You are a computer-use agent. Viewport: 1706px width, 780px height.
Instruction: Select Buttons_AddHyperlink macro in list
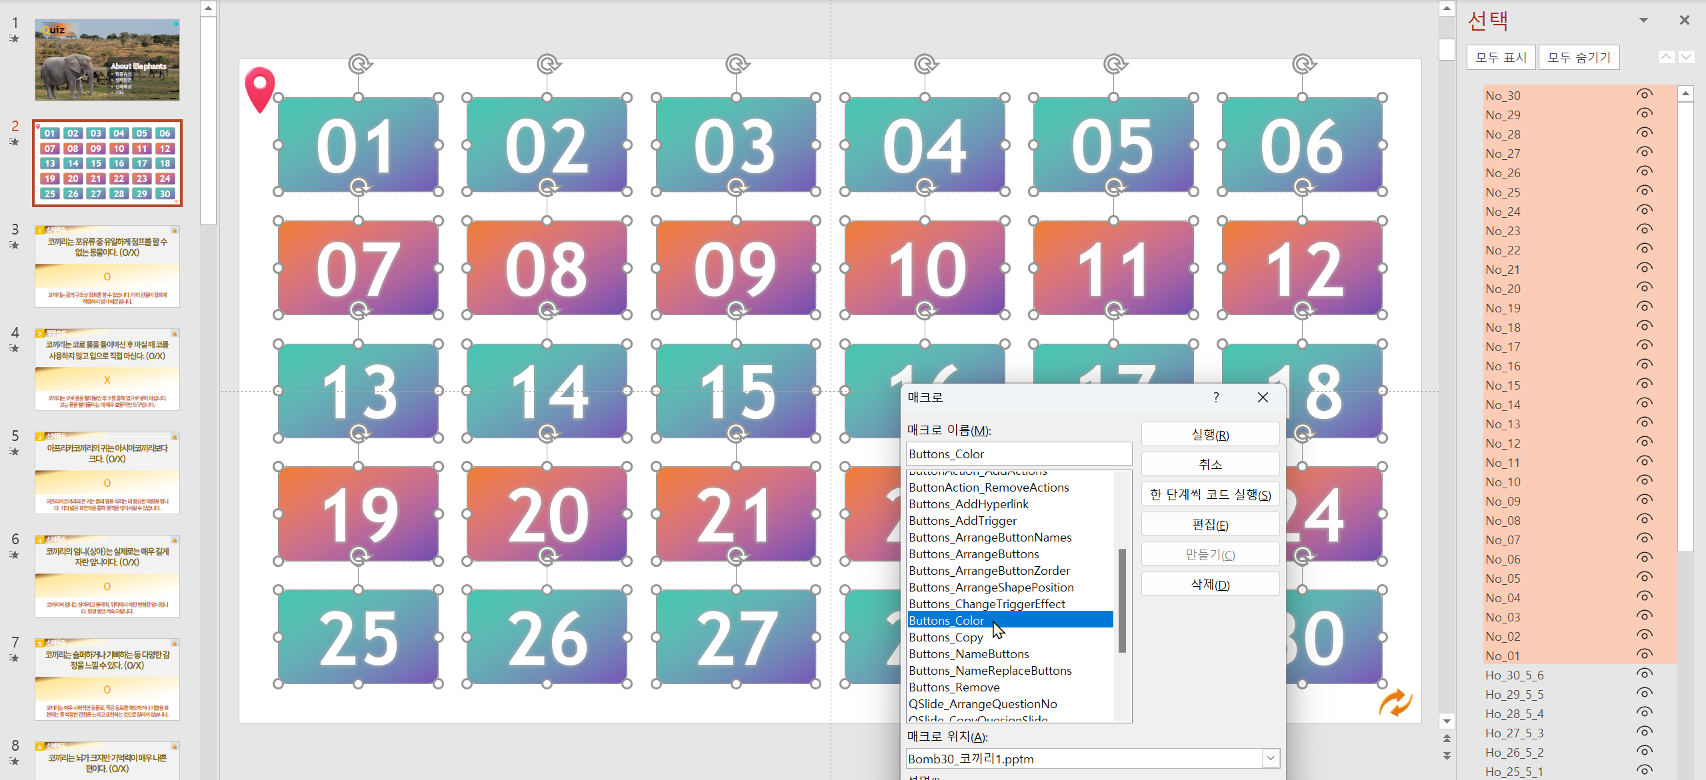coord(968,504)
